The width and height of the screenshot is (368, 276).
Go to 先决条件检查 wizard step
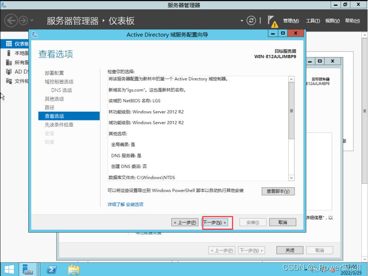(59, 124)
